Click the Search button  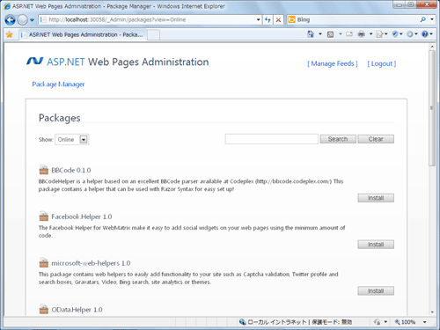(338, 139)
